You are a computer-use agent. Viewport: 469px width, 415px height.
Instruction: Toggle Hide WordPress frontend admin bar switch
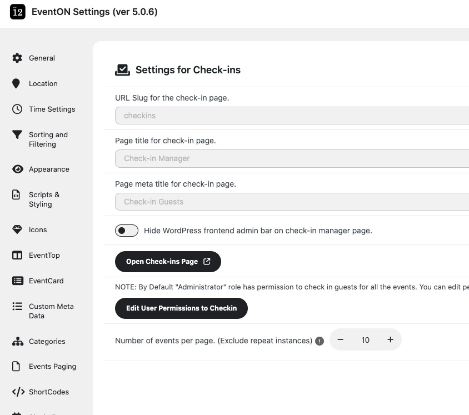click(127, 231)
